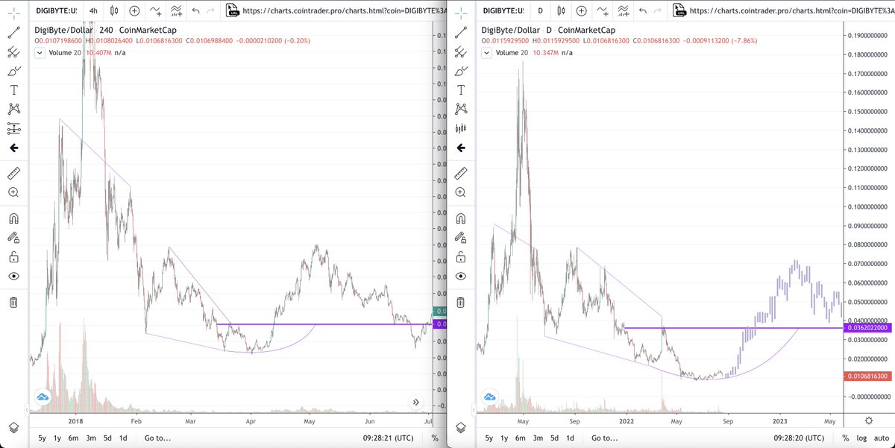Select 1d range in left chart
This screenshot has height=448, width=895.
click(124, 438)
